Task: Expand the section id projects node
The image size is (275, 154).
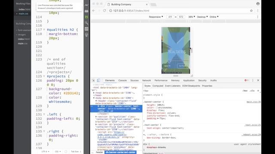Action: 96,124
